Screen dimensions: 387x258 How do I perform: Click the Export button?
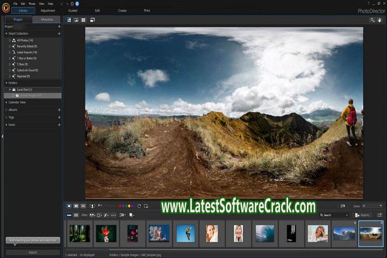coord(363,215)
